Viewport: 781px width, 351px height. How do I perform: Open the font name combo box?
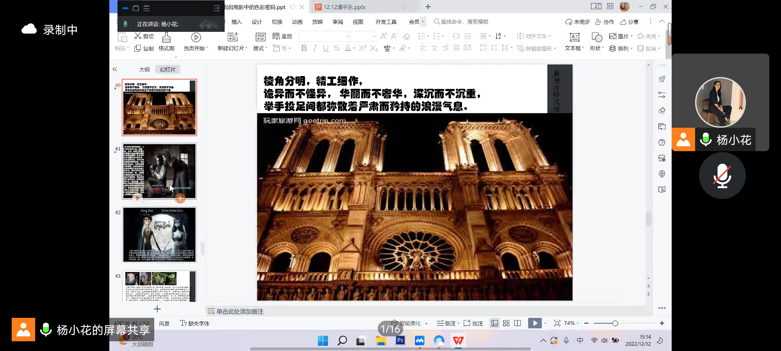324,36
